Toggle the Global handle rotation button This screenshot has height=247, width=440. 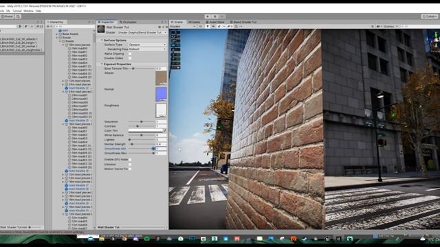click(7, 16)
